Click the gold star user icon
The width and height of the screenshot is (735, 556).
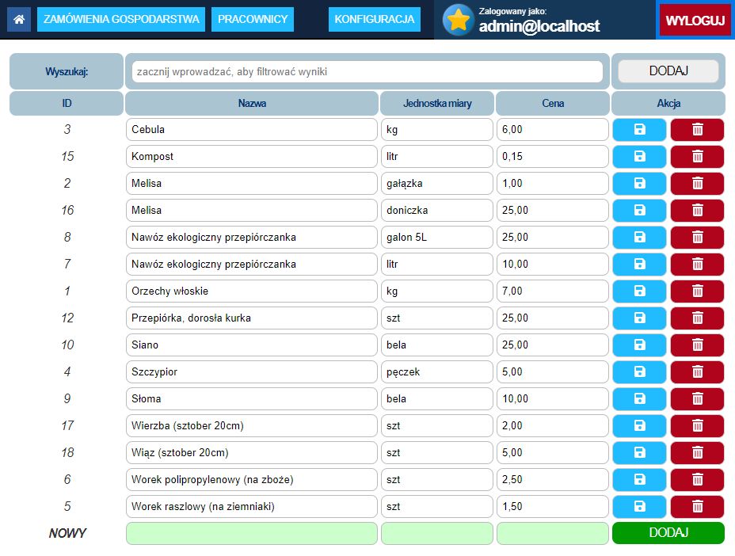click(x=458, y=20)
